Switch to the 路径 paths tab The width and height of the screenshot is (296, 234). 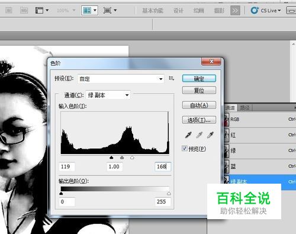click(244, 108)
